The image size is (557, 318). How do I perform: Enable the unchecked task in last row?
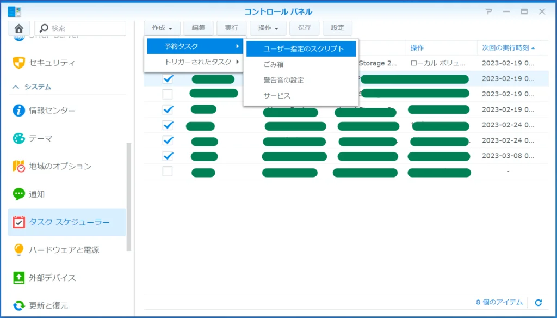[x=168, y=172]
